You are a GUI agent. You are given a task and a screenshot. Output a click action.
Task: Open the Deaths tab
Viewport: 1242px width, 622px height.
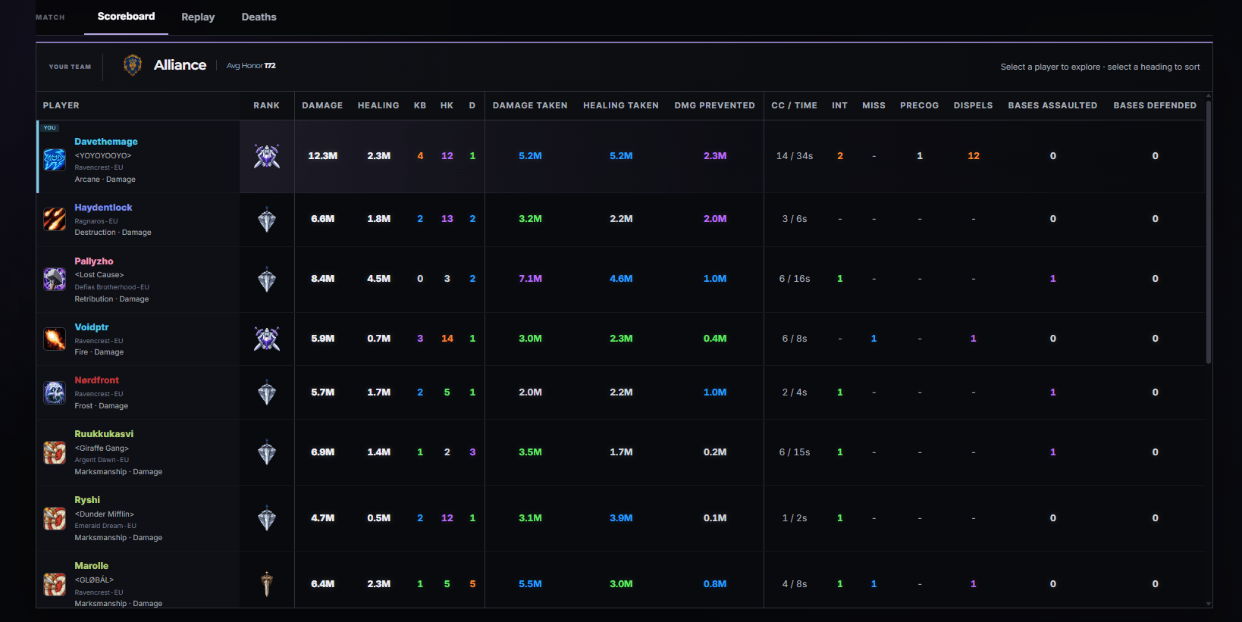coord(259,17)
